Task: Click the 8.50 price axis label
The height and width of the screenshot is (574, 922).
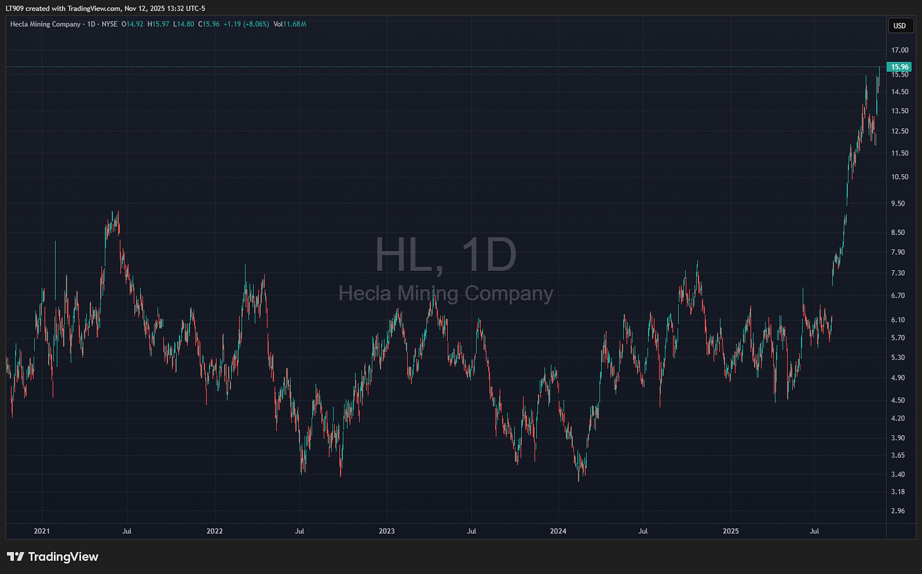Action: (898, 233)
